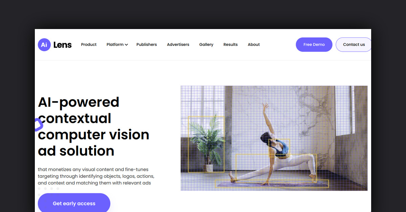The image size is (406, 212).
Task: Click the Free Demo button
Action: [x=314, y=45]
